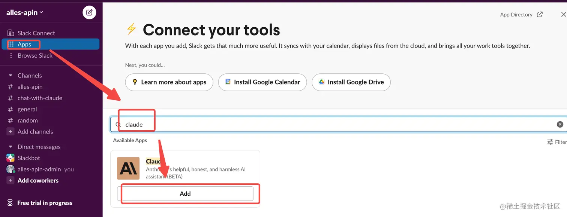This screenshot has width=567, height=217.
Task: Click Install Google Drive button
Action: [x=351, y=82]
